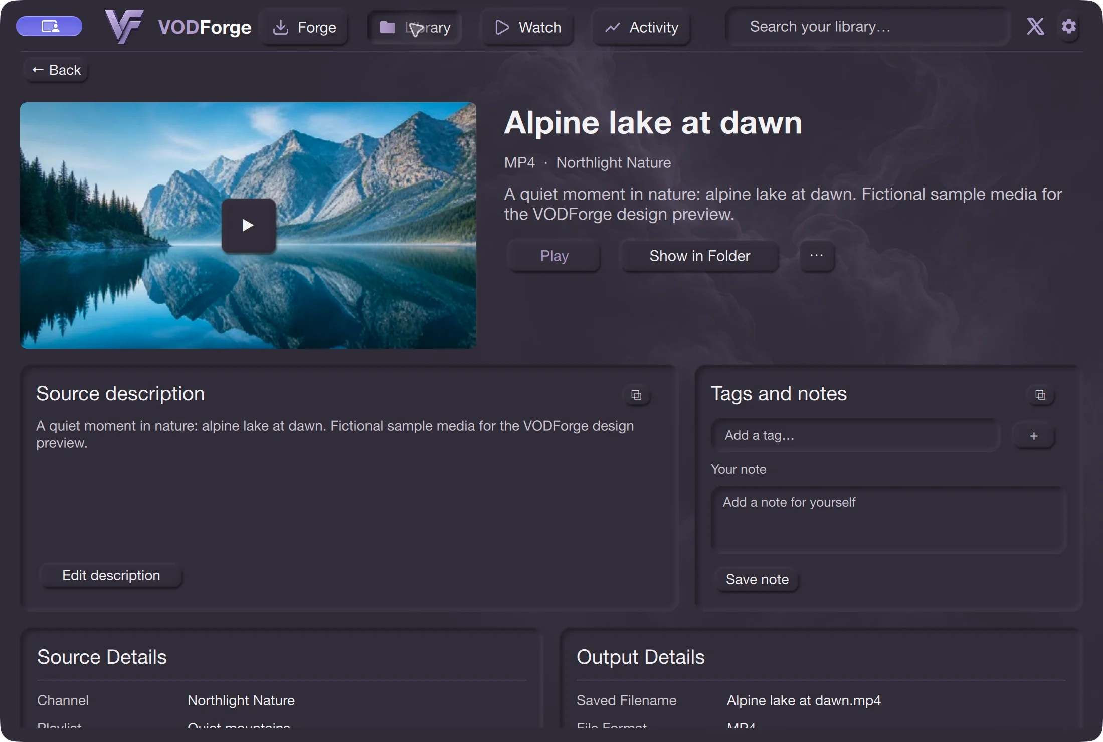The width and height of the screenshot is (1103, 742).
Task: Click the MP4 format label under title
Action: (x=519, y=162)
